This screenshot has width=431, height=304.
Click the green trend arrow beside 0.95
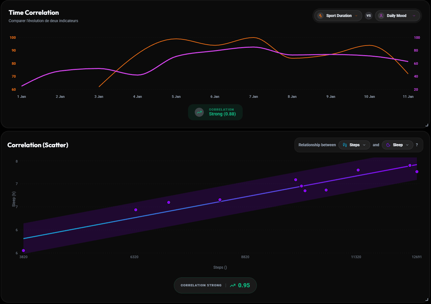[x=233, y=285]
